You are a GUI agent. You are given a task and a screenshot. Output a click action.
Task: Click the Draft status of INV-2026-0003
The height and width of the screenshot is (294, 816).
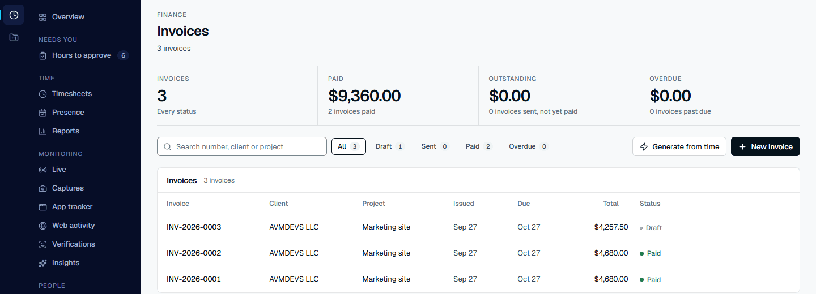pyautogui.click(x=651, y=228)
